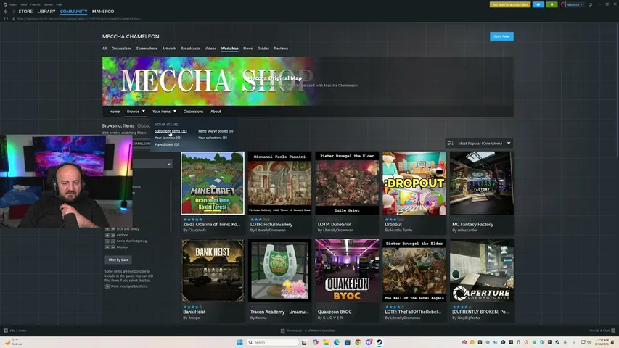Click the sort order icon beside Most Popular
The image size is (619, 348).
[451, 144]
